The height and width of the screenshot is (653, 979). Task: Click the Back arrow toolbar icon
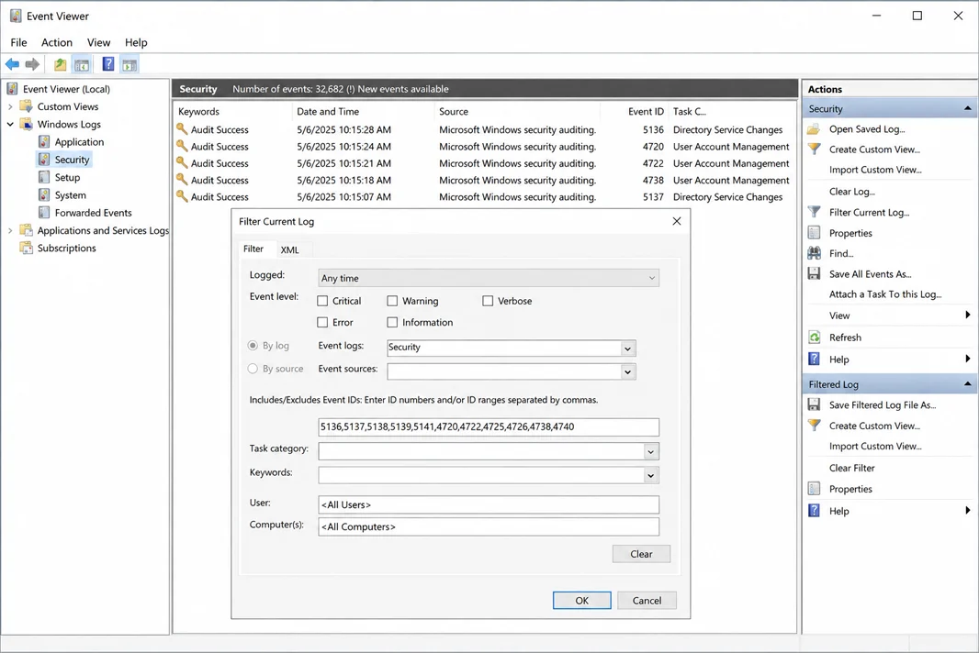(12, 64)
